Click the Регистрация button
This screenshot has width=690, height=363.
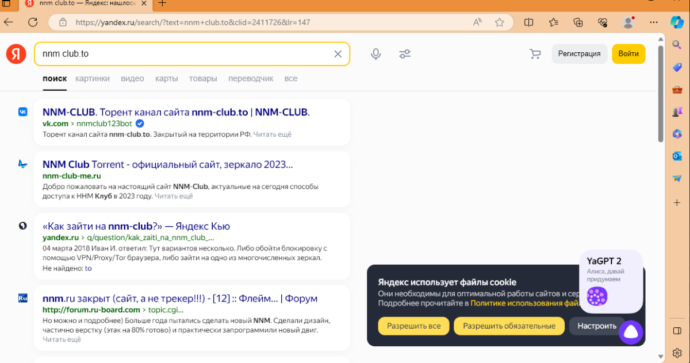coord(580,53)
